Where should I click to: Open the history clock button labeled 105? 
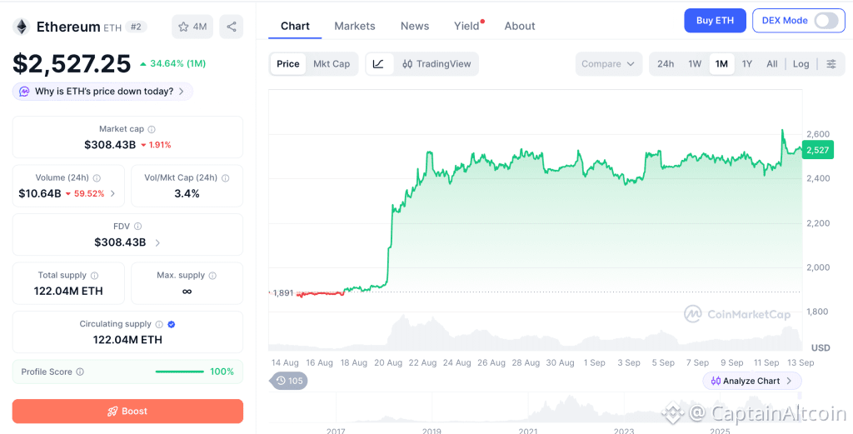pyautogui.click(x=289, y=381)
